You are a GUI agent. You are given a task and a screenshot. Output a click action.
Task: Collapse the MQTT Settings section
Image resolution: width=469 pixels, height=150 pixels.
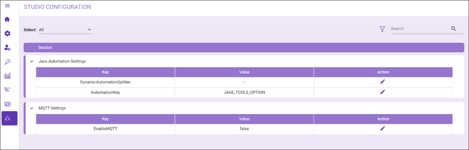(31, 108)
